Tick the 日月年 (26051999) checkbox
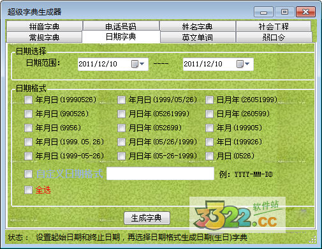The image size is (322, 249). (x=209, y=100)
